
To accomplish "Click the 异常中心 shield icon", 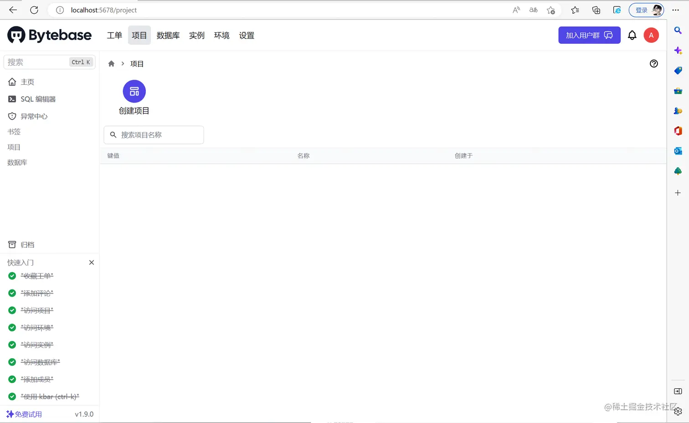I will tap(11, 116).
